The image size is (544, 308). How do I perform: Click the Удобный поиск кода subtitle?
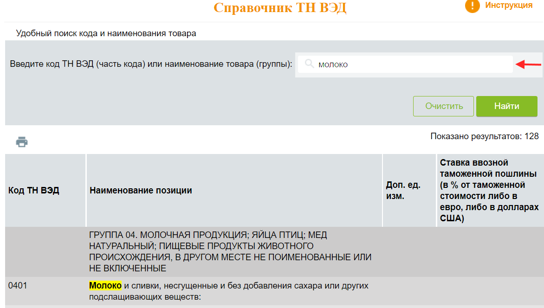pyautogui.click(x=106, y=33)
